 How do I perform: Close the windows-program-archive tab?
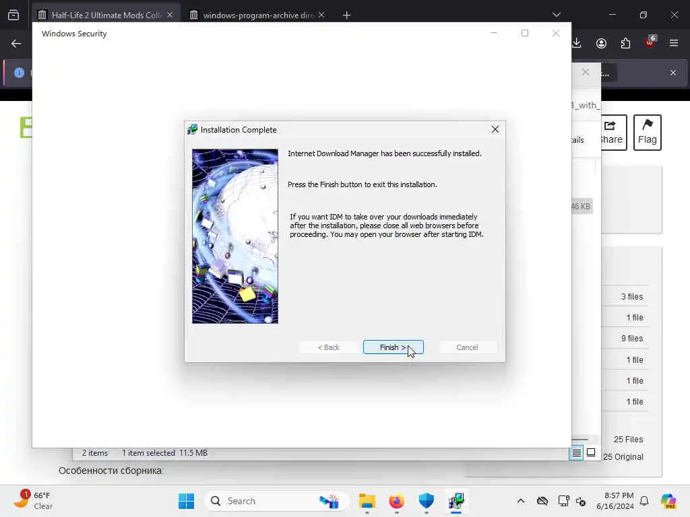point(321,15)
